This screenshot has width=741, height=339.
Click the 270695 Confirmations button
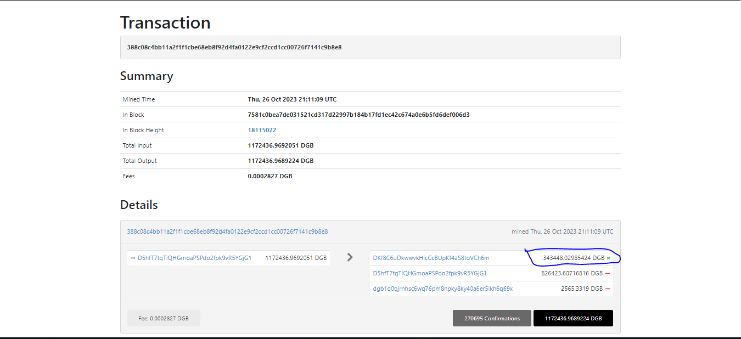point(492,318)
